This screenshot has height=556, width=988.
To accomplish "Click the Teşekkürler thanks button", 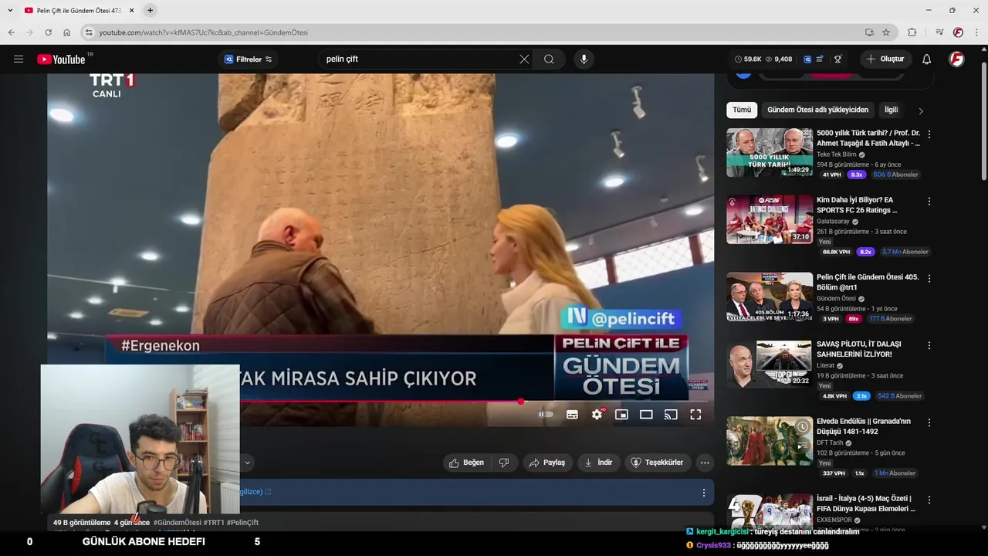I will 657,463.
